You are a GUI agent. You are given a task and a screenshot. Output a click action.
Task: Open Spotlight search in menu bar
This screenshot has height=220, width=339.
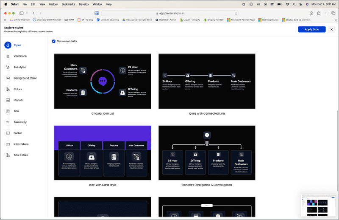click(x=294, y=4)
